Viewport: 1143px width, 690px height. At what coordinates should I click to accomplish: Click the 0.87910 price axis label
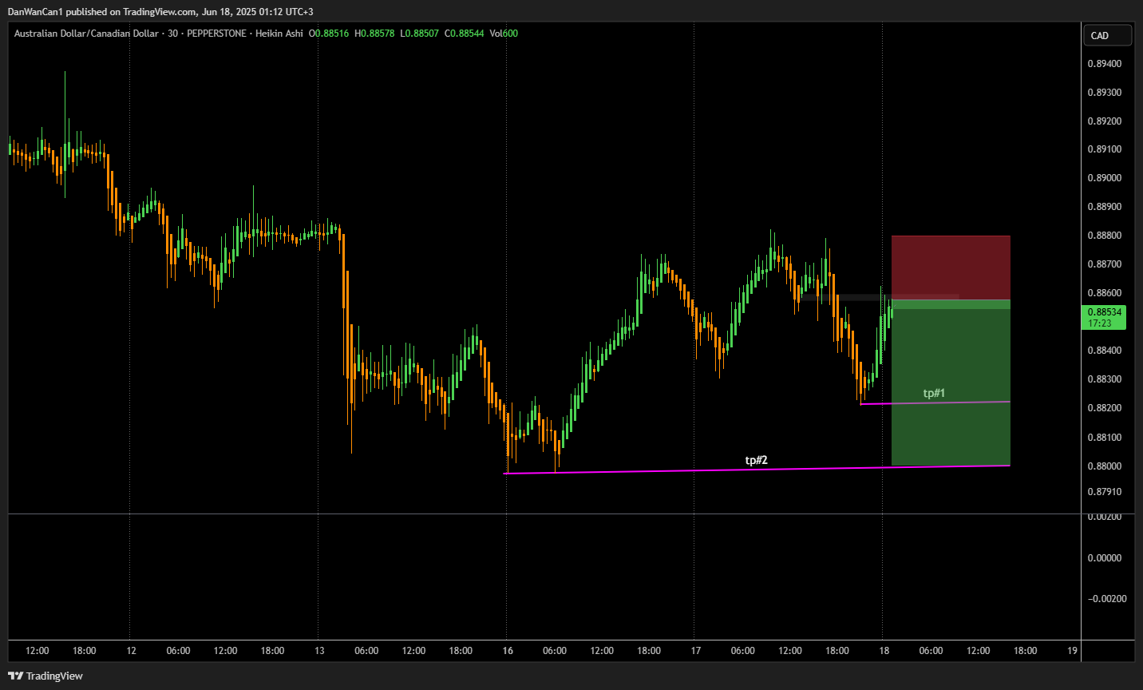click(1104, 492)
